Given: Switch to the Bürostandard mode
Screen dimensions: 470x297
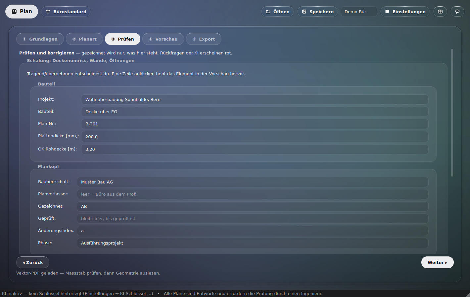Looking at the screenshot, I should [66, 12].
